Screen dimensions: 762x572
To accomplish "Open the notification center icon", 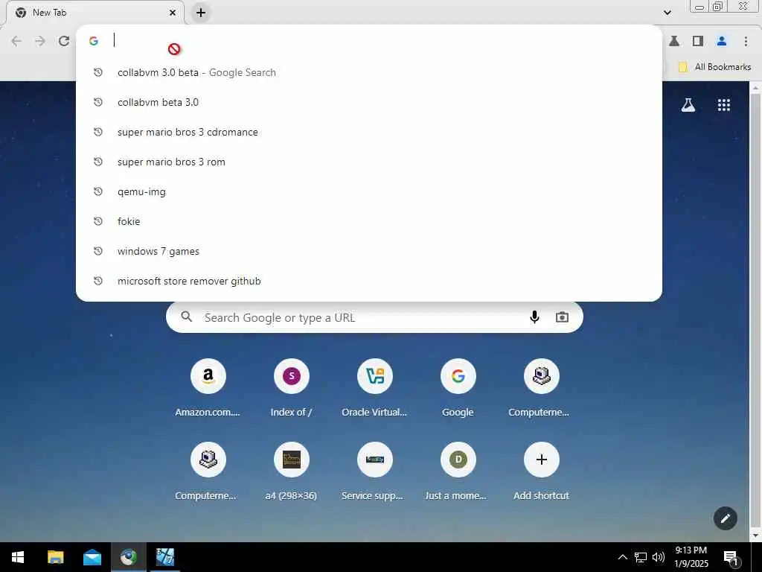I will 731,559.
